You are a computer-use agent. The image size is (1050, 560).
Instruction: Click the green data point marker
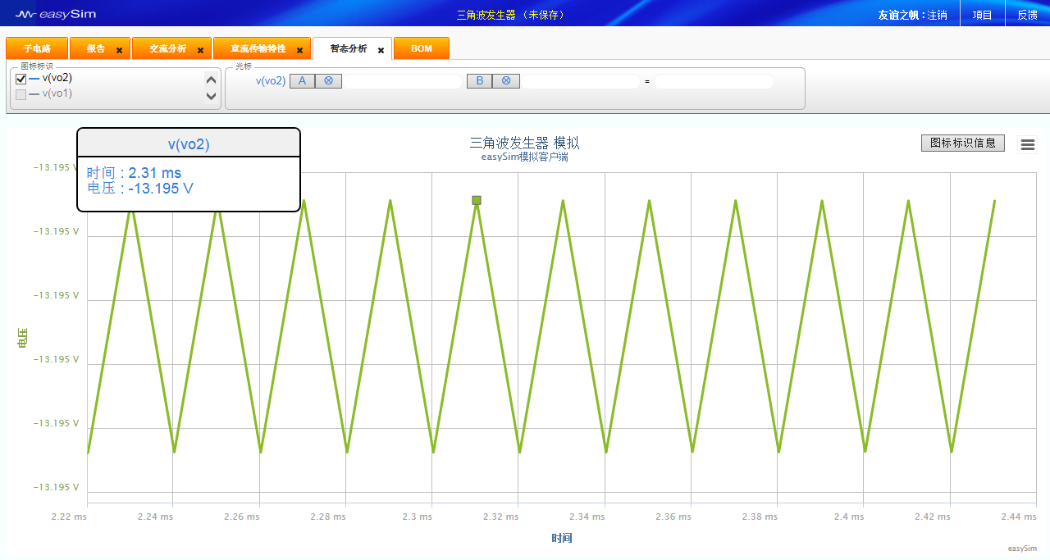[477, 200]
